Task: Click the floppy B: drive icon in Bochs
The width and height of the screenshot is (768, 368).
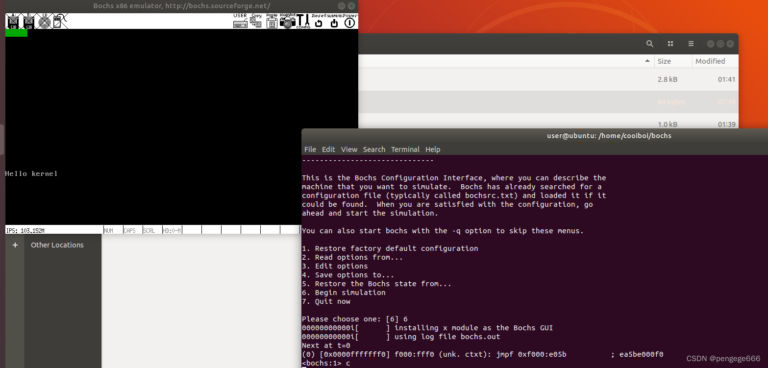Action: (x=29, y=21)
